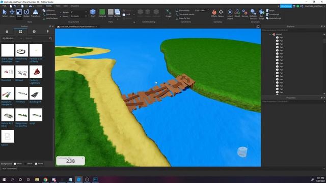Switch to the HOME ribbon tab

[39, 6]
